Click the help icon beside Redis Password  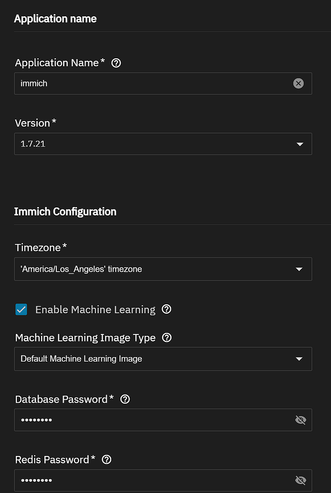click(x=106, y=459)
